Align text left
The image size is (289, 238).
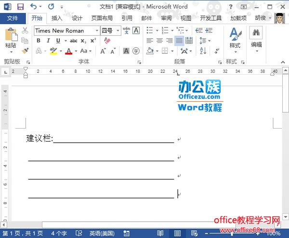150,40
